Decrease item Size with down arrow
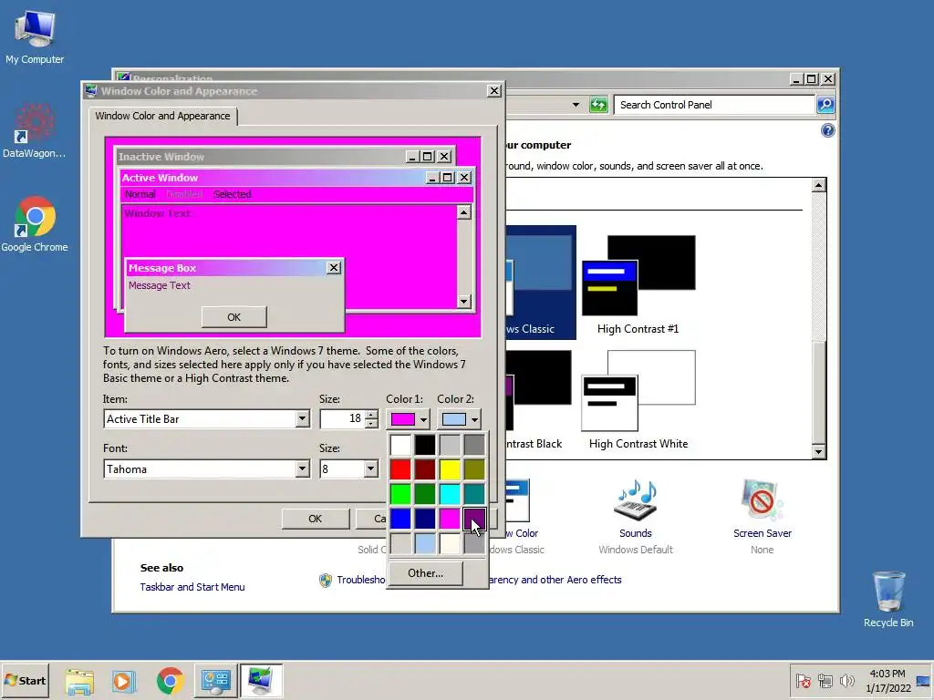Screen dimensions: 934x700 pyautogui.click(x=371, y=423)
